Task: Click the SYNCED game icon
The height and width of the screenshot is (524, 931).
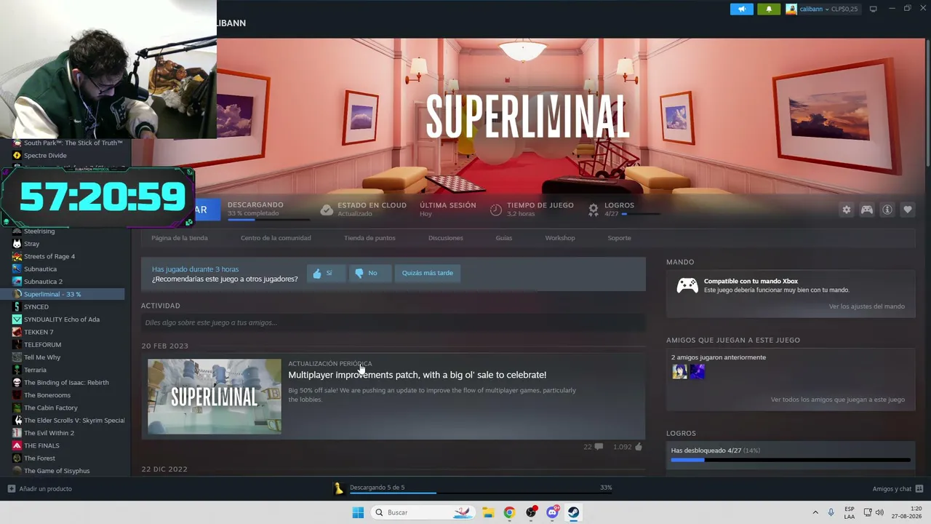Action: pos(17,307)
